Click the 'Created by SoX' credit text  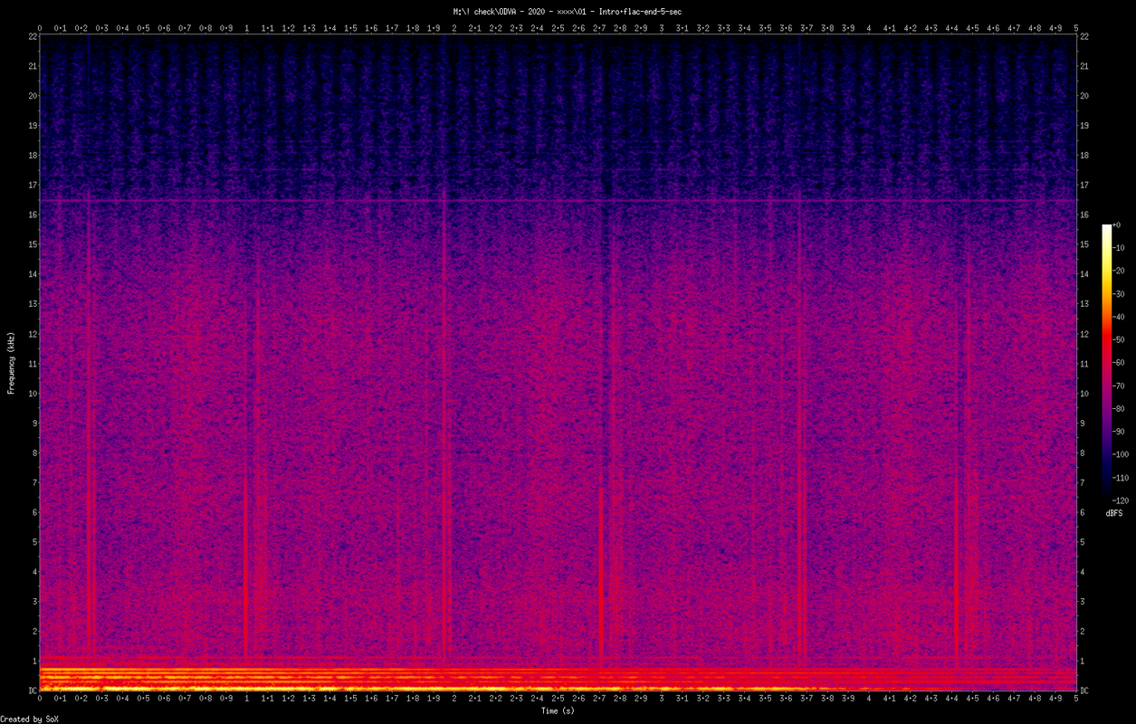30,719
